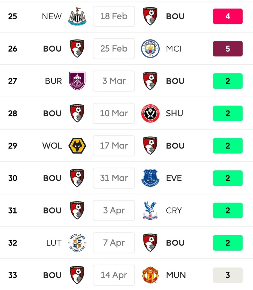253x290 pixels.
Task: Open the 25 Feb fixture date
Action: click(114, 49)
